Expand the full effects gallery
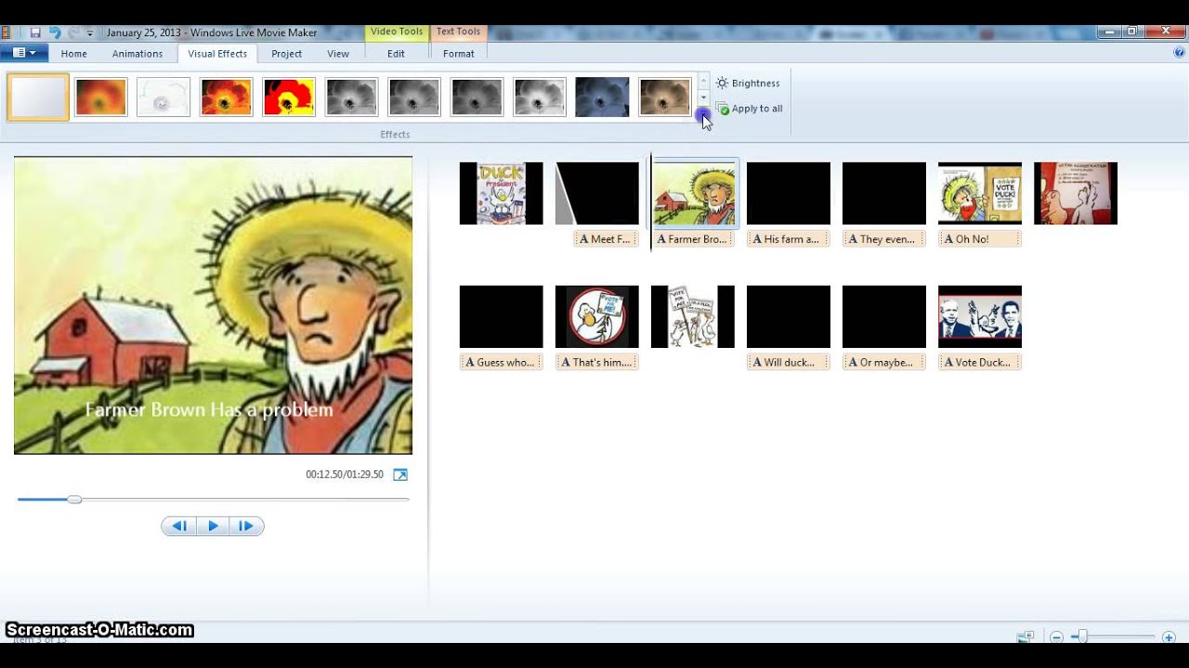 coord(703,114)
